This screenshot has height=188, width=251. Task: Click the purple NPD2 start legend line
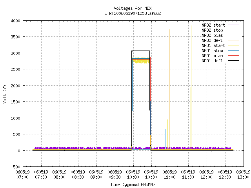tap(234, 25)
